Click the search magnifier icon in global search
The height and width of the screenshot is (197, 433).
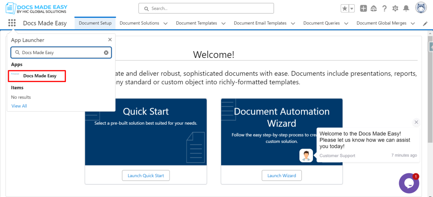point(146,8)
